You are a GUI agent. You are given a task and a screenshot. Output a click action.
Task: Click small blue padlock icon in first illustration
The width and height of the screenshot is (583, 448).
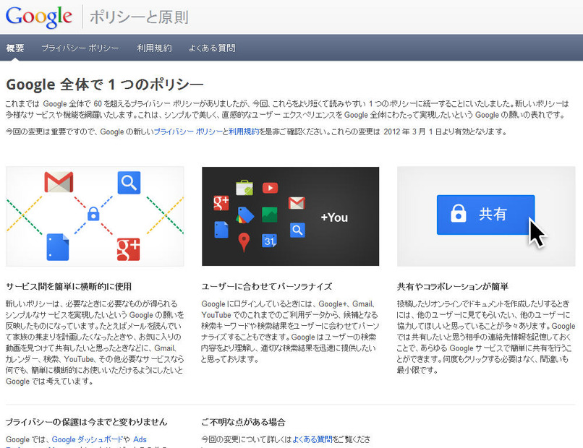(x=93, y=214)
